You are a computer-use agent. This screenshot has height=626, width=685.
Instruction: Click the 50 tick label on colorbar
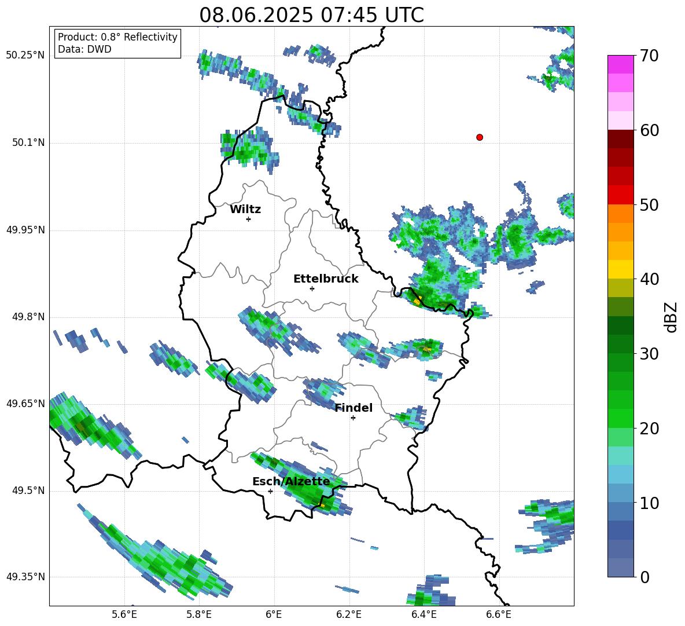pos(649,204)
